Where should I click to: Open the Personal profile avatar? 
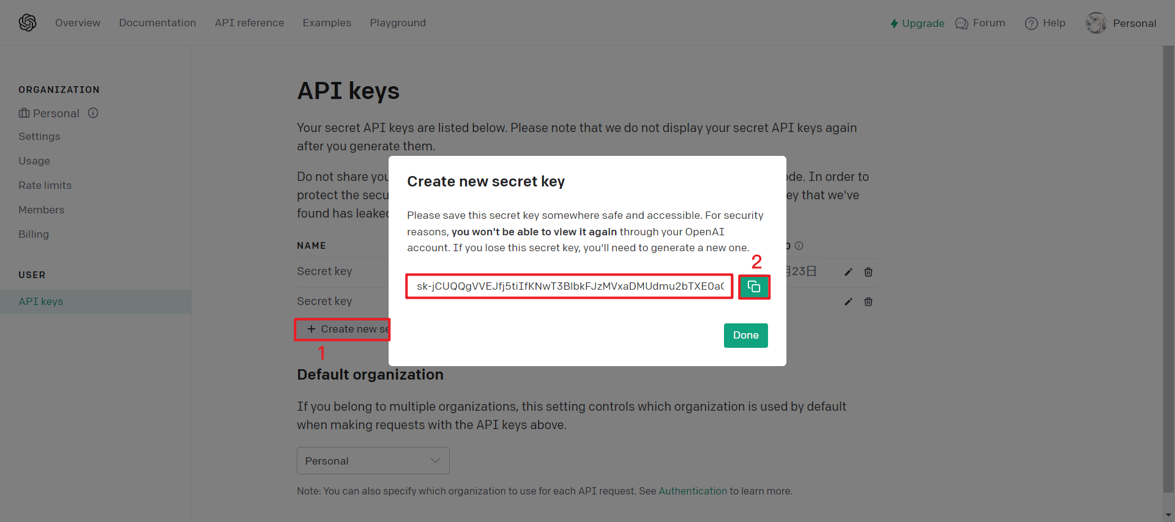coord(1096,23)
